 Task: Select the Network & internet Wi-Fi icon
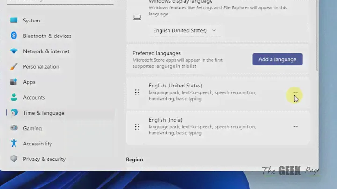[x=14, y=51]
